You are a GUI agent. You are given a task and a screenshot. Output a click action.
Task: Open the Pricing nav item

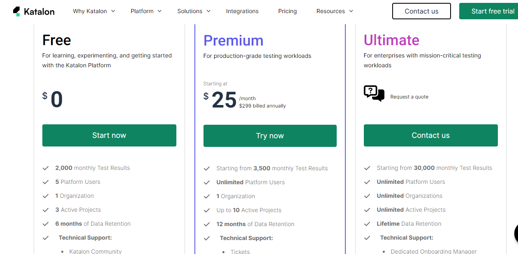[x=287, y=11]
